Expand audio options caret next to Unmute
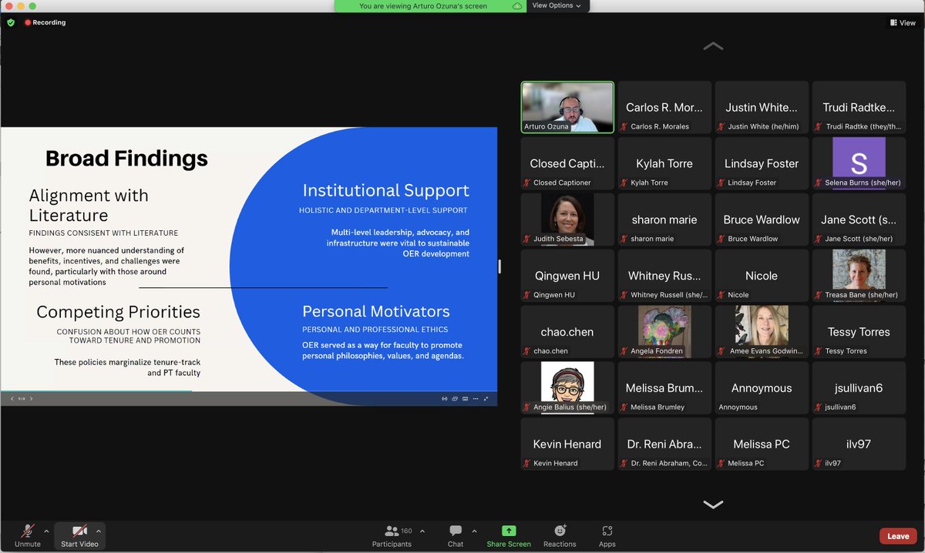Screen dimensions: 925x553 [46, 531]
